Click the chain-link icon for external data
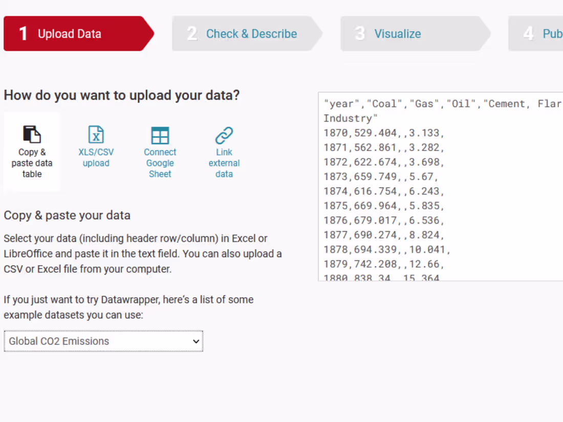The image size is (563, 422). [x=224, y=135]
